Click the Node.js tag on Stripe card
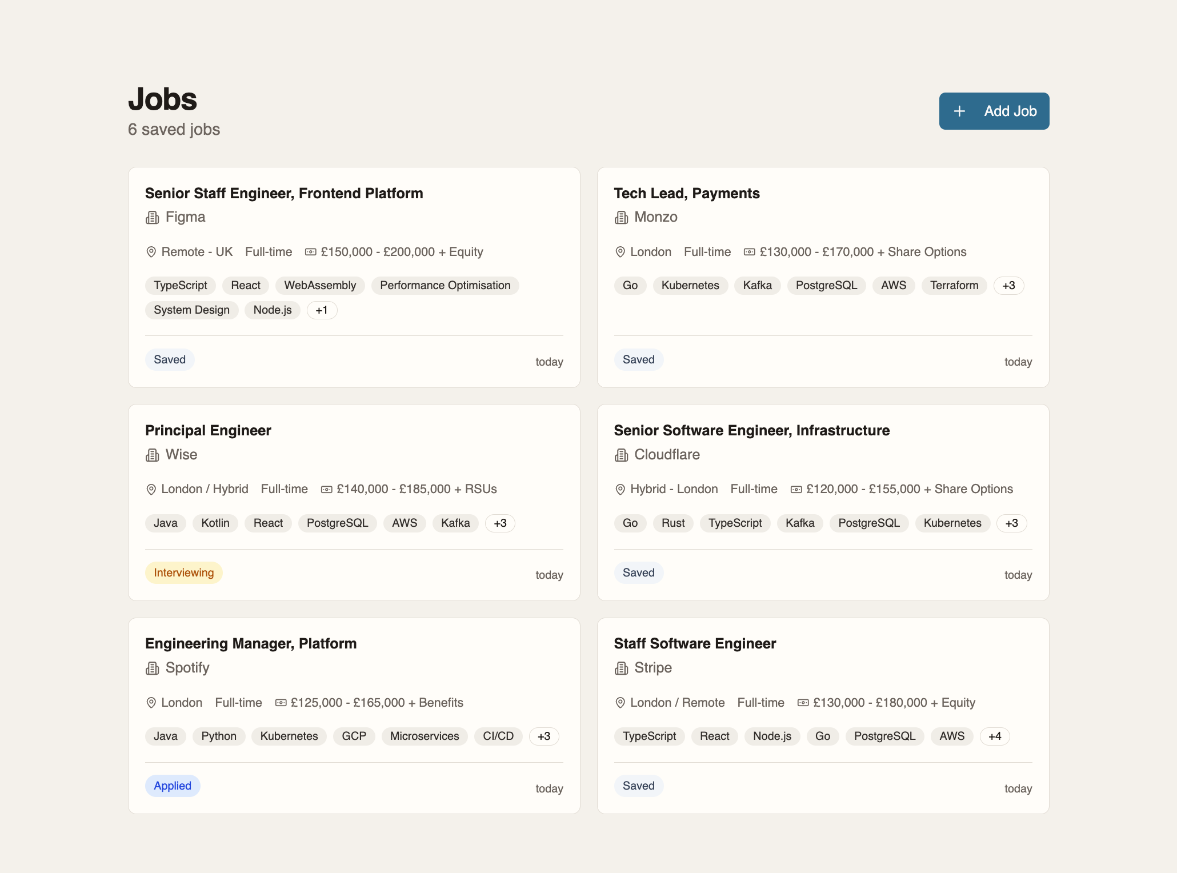The image size is (1177, 873). click(x=772, y=736)
